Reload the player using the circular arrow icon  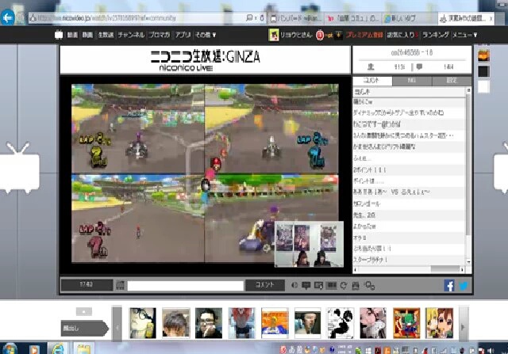tap(344, 285)
